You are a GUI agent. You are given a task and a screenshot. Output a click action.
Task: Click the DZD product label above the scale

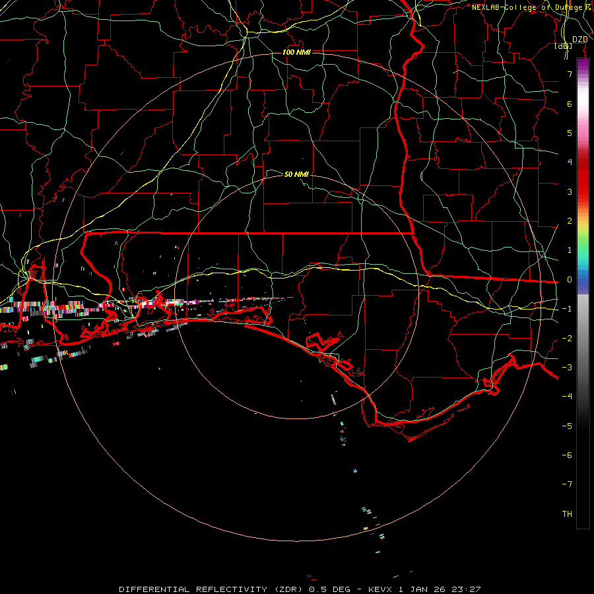tap(580, 40)
